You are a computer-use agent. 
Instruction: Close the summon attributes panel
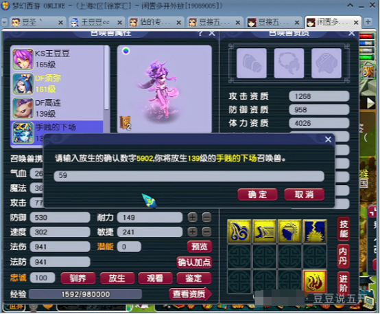tap(212, 33)
